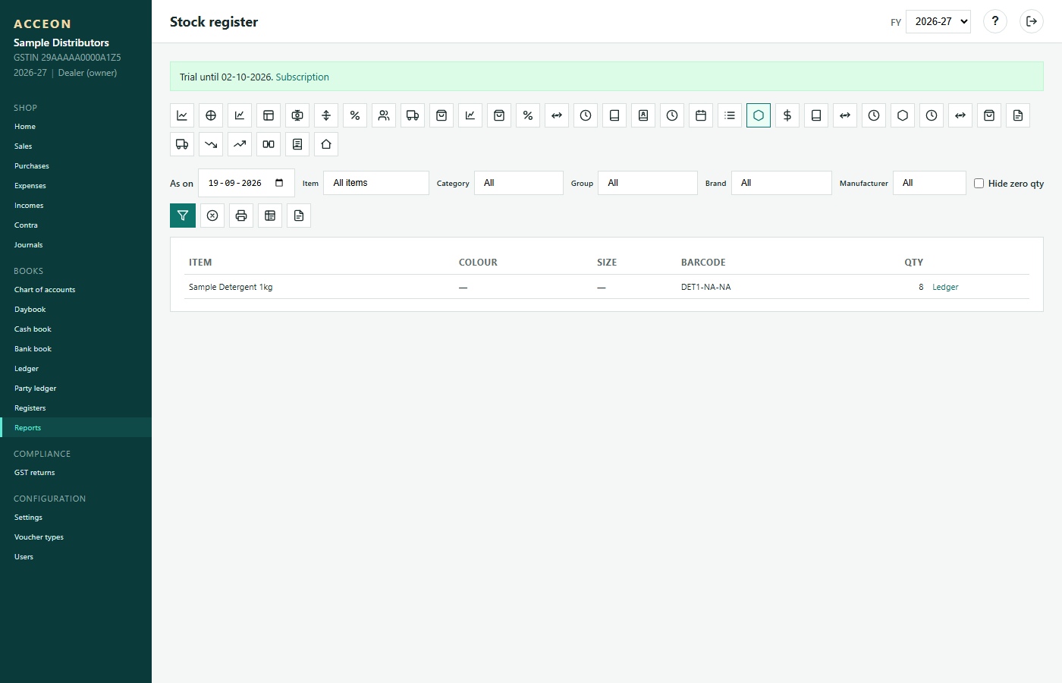Toggle the Hide zero qty checkbox
Screen dimensions: 1062x683
click(x=979, y=183)
